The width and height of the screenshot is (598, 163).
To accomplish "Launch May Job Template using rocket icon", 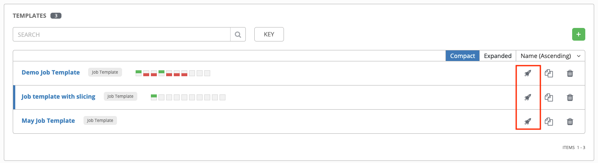I will tap(528, 122).
